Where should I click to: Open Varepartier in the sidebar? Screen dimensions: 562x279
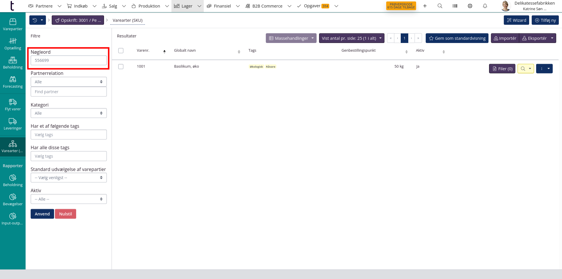[x=13, y=24]
